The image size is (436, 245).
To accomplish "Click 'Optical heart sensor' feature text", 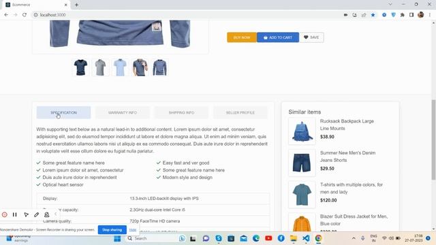I will click(x=63, y=184).
